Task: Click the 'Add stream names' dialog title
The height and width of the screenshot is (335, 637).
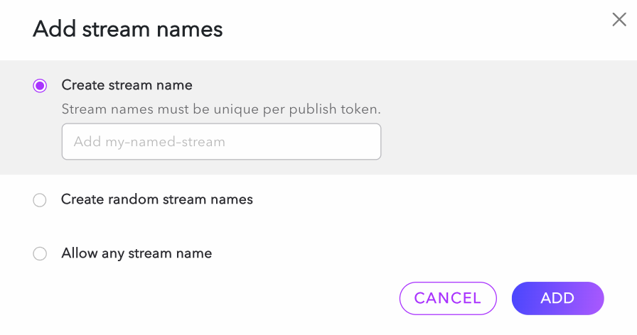Action: 128,29
